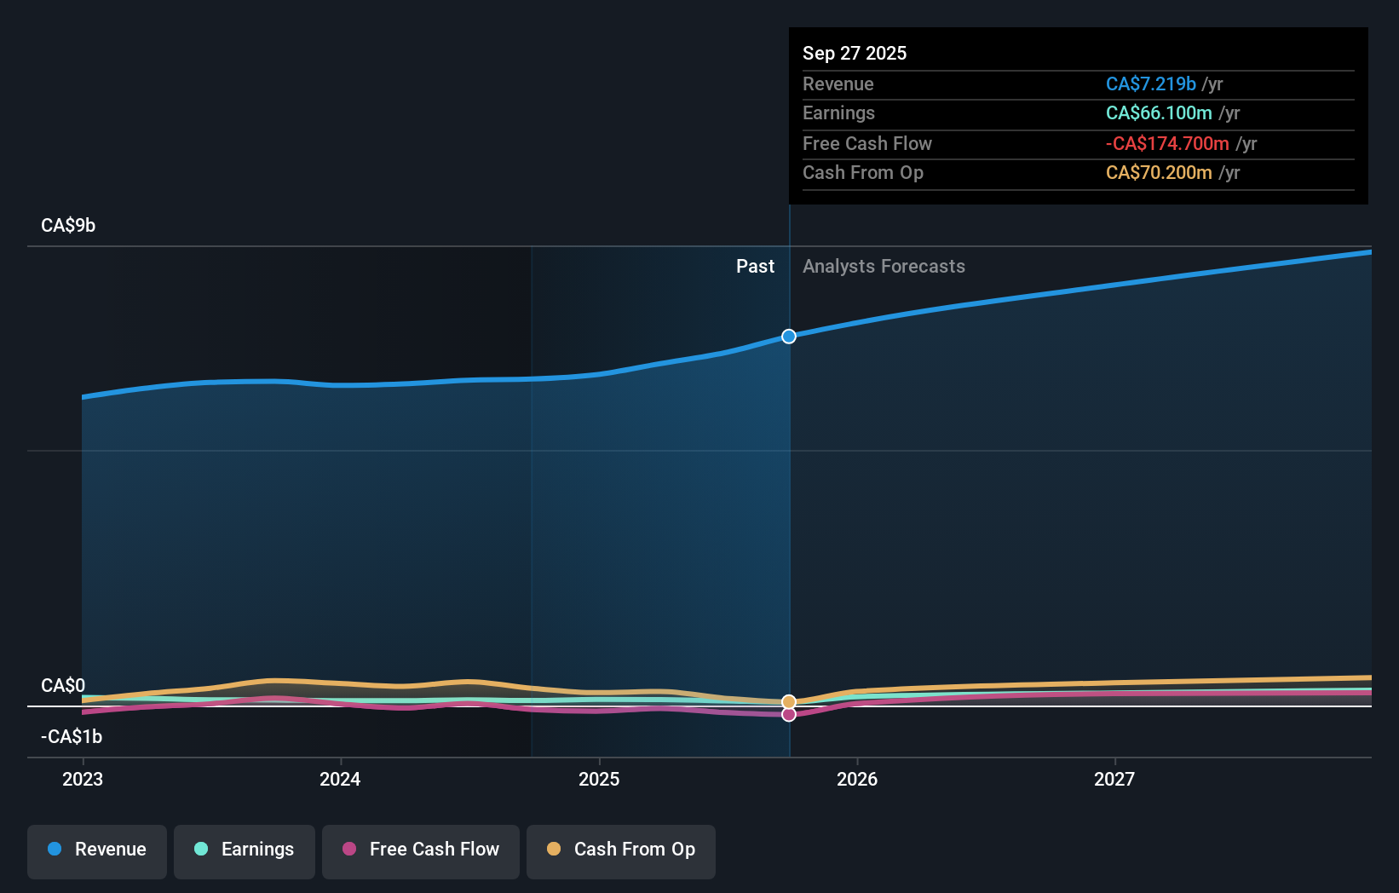
Task: Select the Revenue data point marker on chart
Action: coord(788,336)
